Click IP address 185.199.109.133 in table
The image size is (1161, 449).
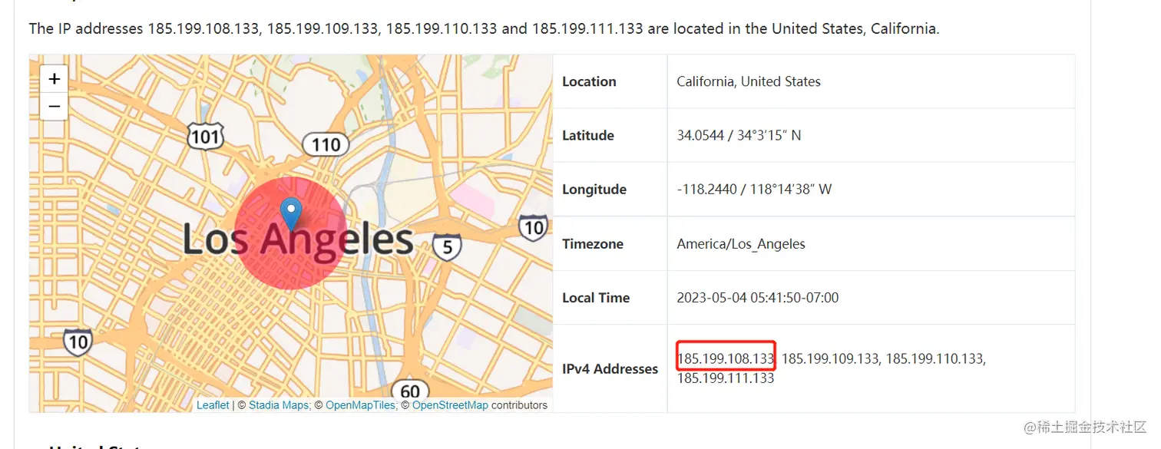click(830, 358)
